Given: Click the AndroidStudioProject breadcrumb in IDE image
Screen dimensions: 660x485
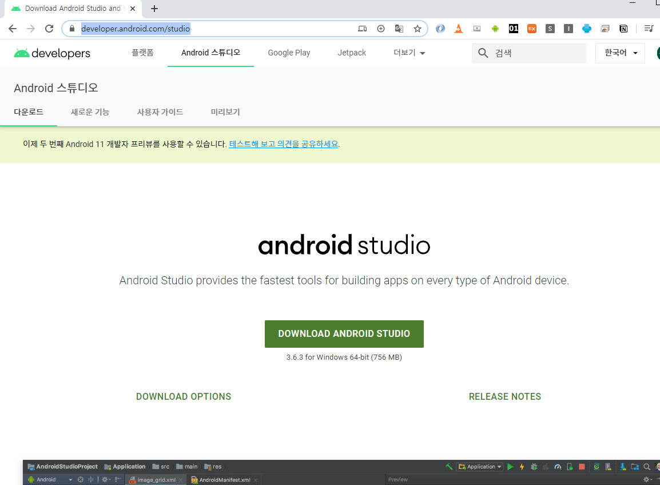Looking at the screenshot, I should pyautogui.click(x=63, y=467).
